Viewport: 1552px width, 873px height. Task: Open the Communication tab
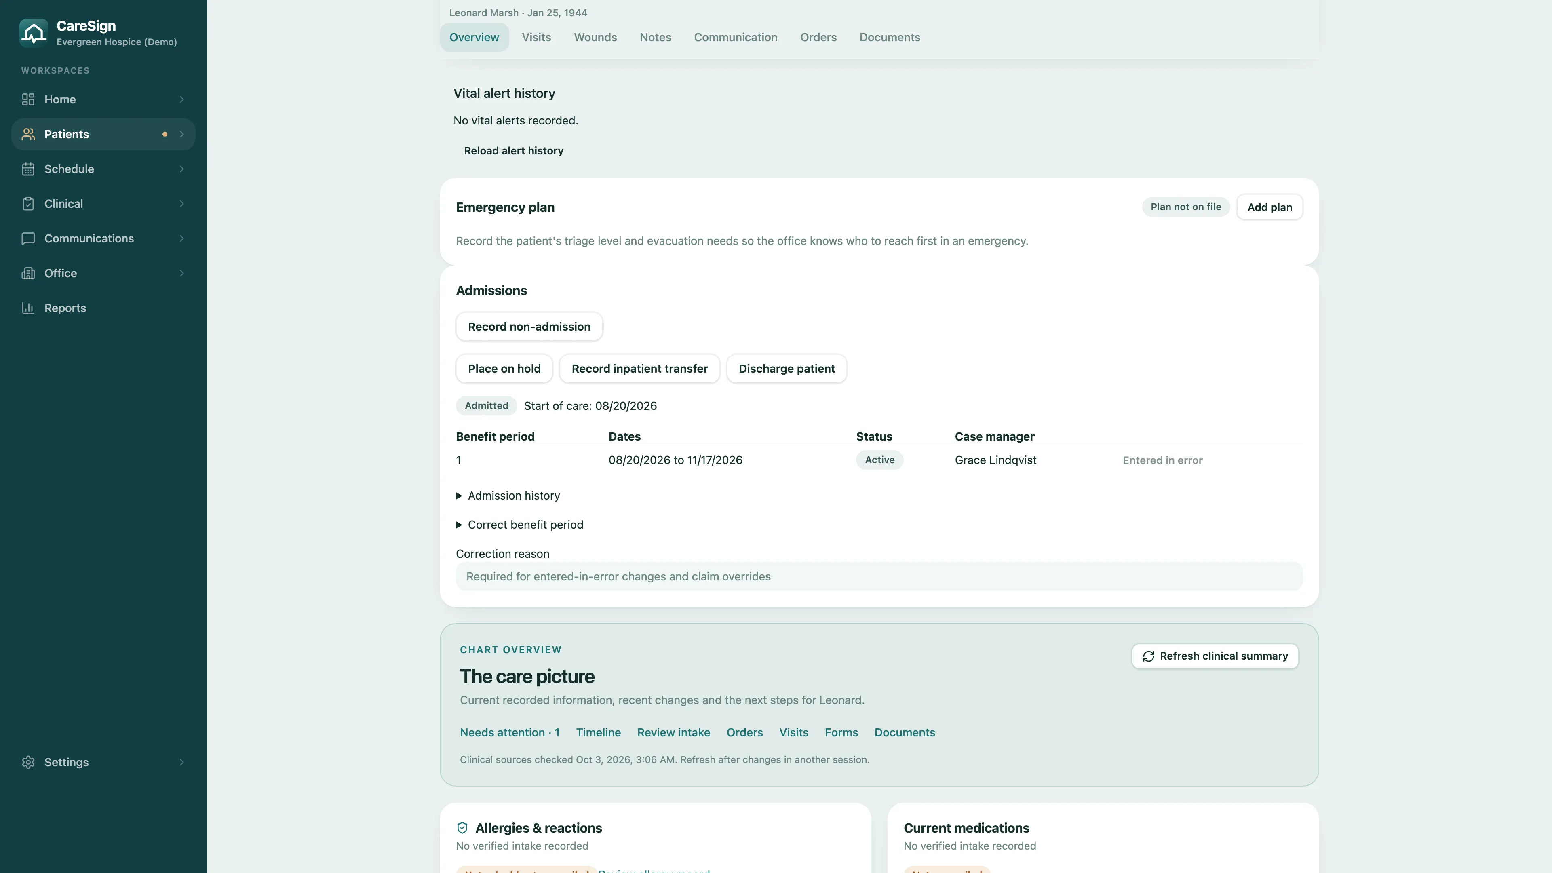(736, 37)
